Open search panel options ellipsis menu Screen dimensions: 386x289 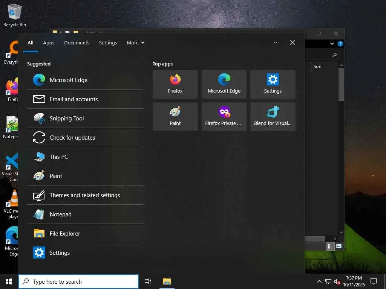coord(277,43)
